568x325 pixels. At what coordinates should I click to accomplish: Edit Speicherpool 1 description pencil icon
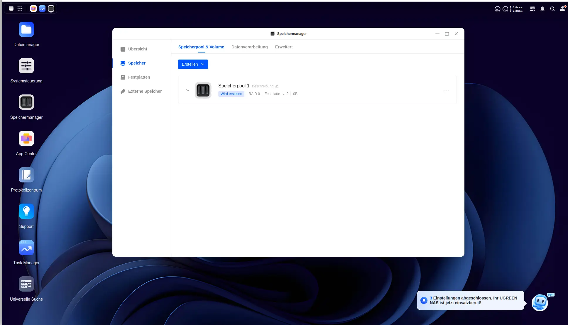point(277,86)
